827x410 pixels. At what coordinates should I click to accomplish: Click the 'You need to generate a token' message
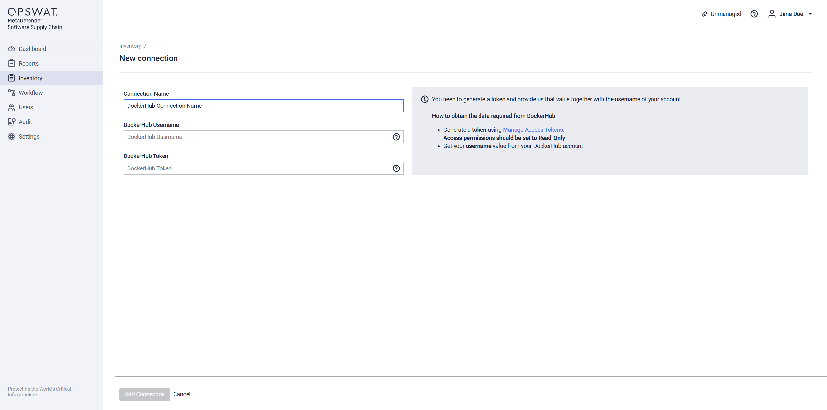click(557, 99)
